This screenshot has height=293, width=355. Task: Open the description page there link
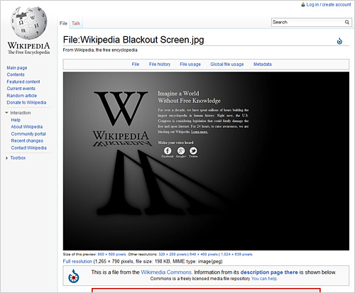269,272
